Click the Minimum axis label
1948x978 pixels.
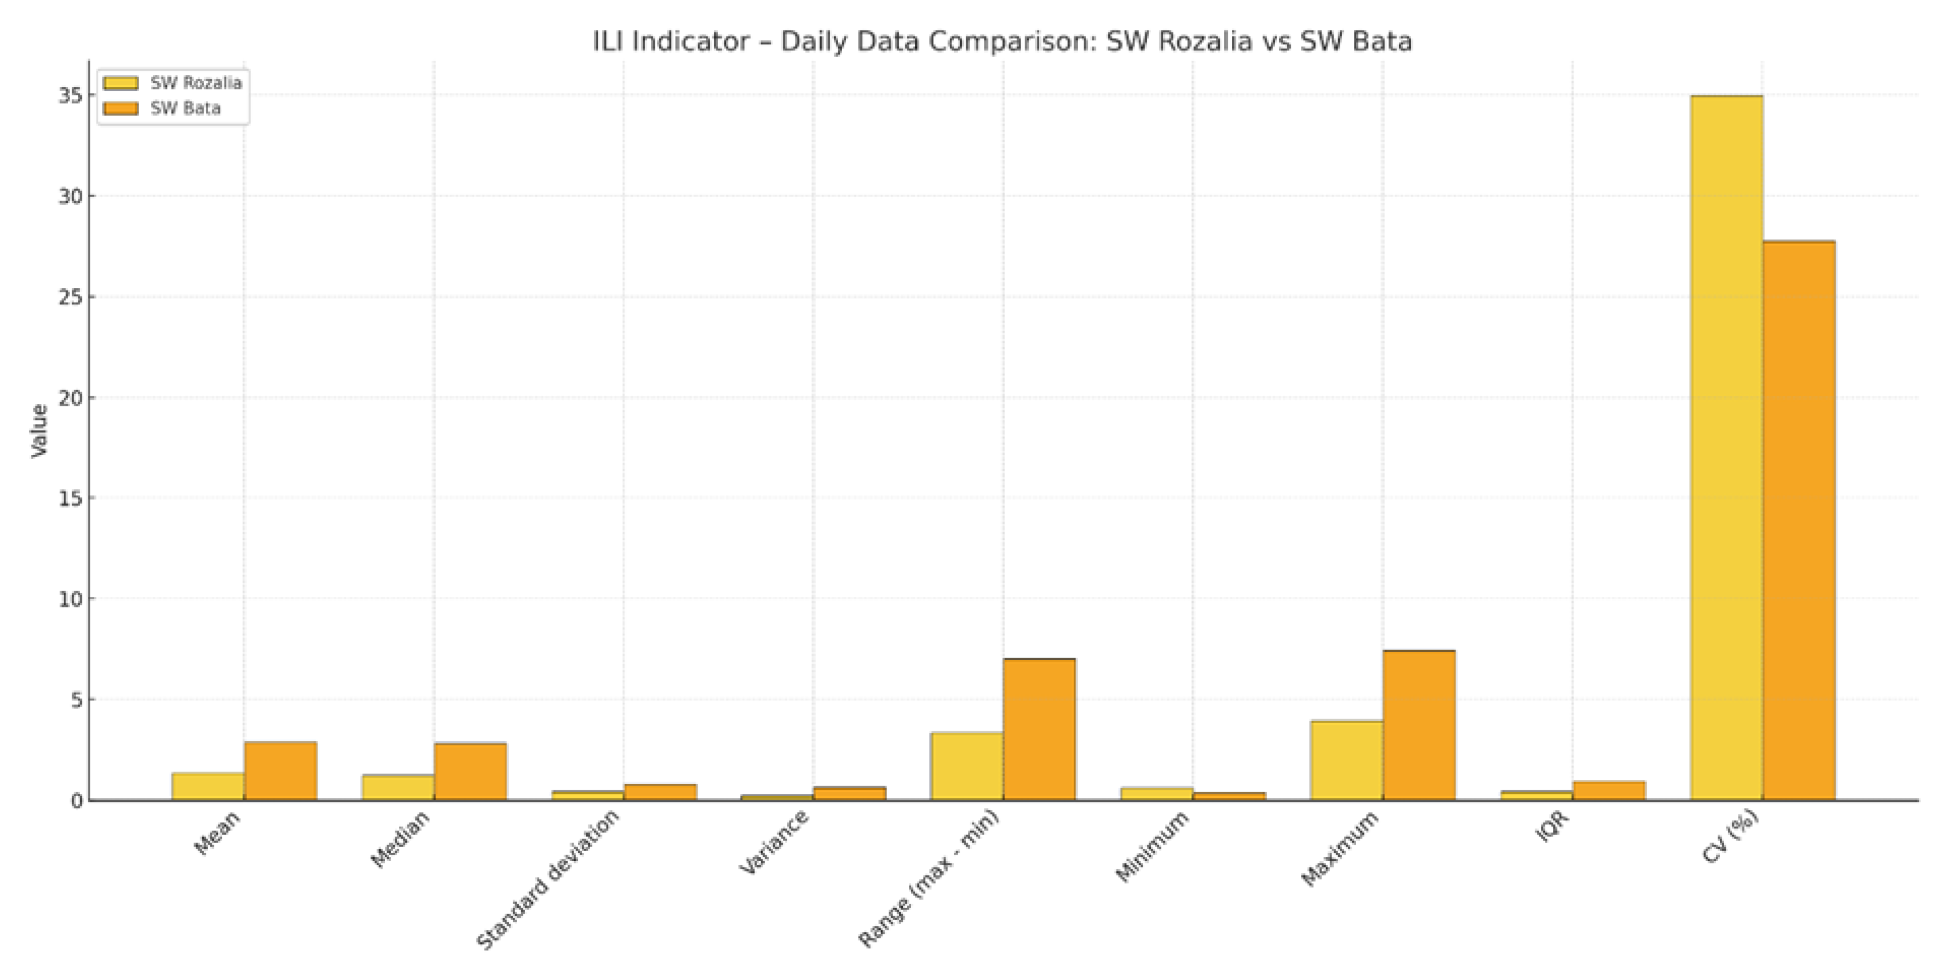pyautogui.click(x=1153, y=846)
